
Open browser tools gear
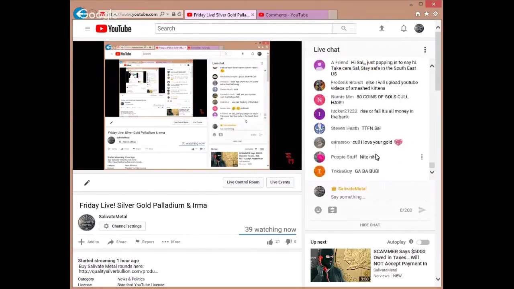pos(435,14)
